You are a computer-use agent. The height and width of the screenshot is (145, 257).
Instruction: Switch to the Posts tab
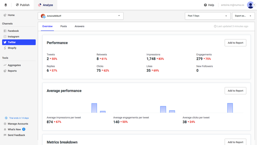[64, 26]
